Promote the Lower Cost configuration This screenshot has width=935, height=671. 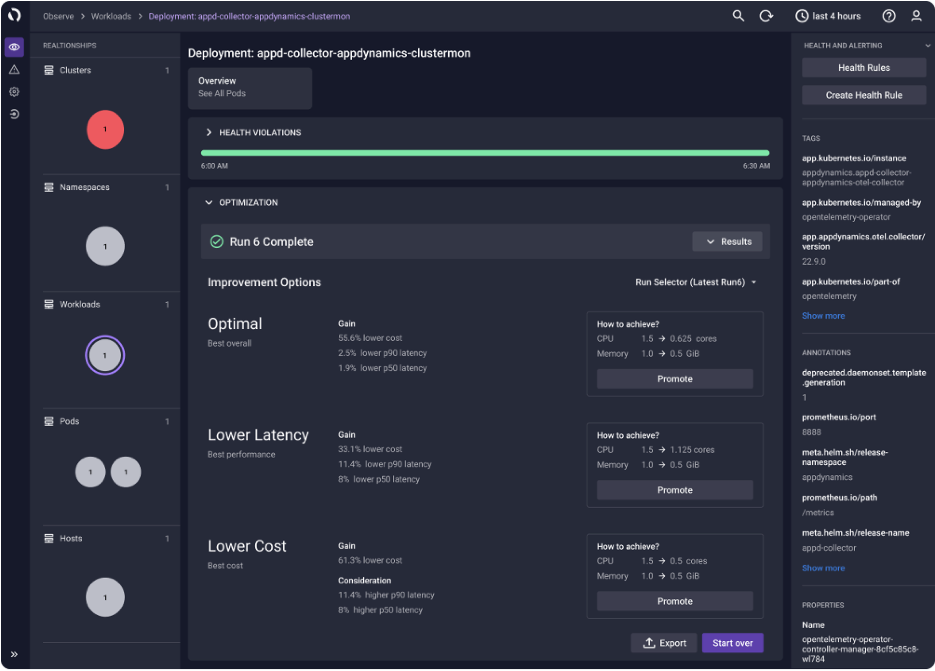point(675,601)
